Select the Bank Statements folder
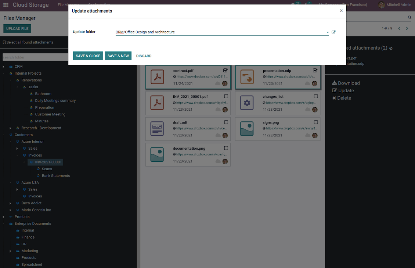Viewport: 415px width, 268px height. (56, 176)
